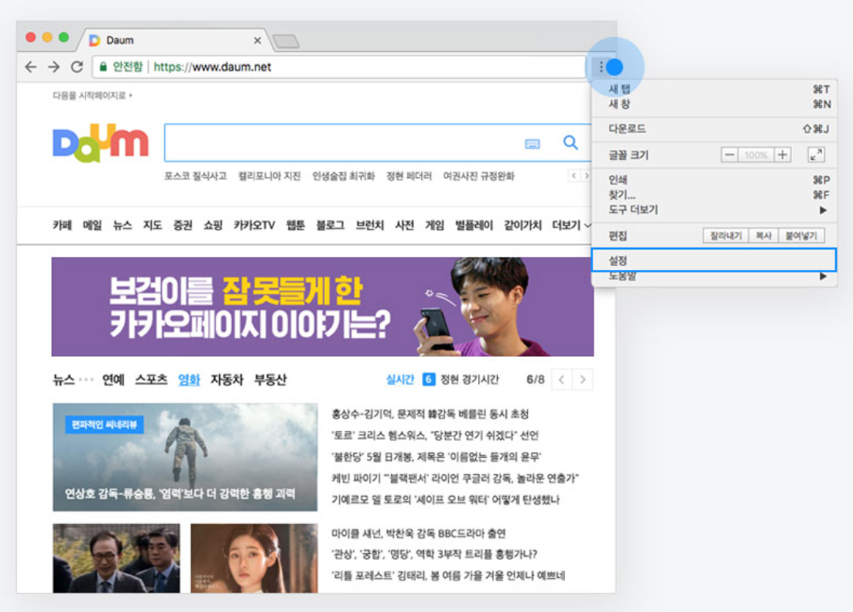
Task: Open the Chrome three-dot menu button
Action: click(x=601, y=67)
